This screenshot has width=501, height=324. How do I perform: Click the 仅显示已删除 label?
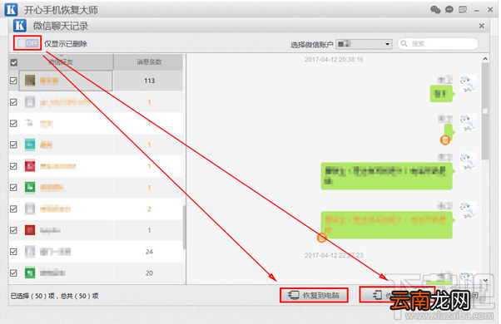66,44
